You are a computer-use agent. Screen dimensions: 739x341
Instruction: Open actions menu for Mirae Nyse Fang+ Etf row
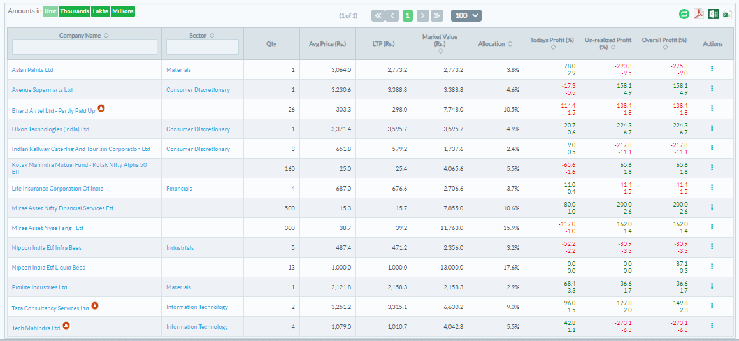(x=712, y=228)
